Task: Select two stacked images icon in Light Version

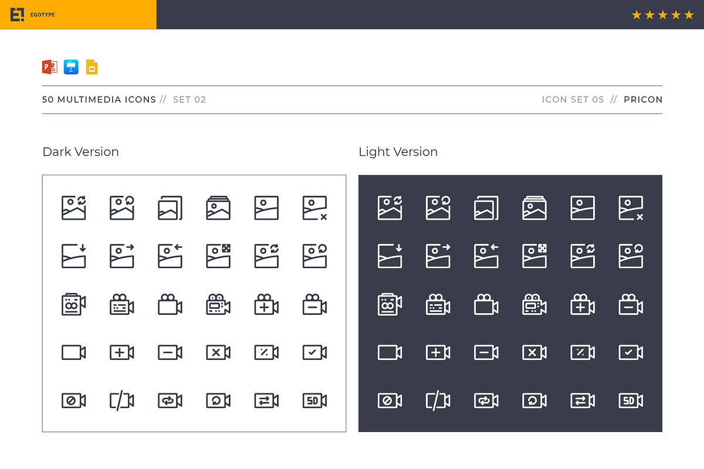Action: [486, 208]
